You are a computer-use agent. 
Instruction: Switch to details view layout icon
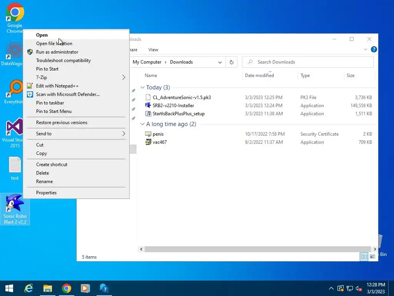[364, 256]
